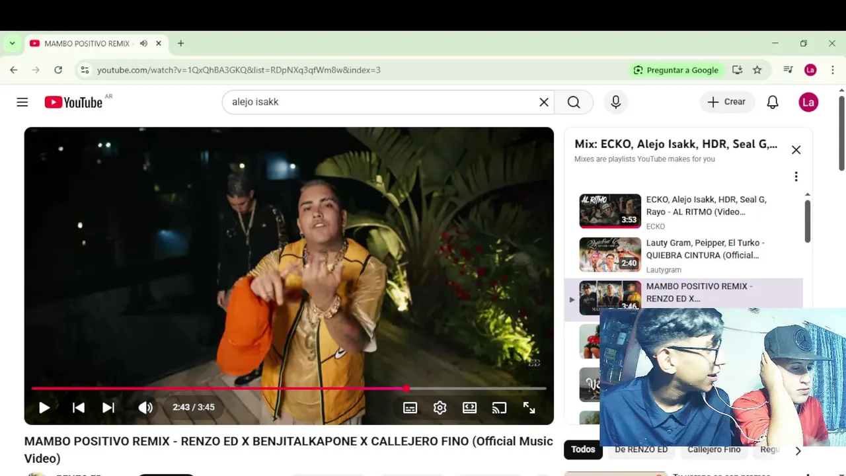Open a new browser tab
Screen dimensions: 846x476
click(x=180, y=44)
